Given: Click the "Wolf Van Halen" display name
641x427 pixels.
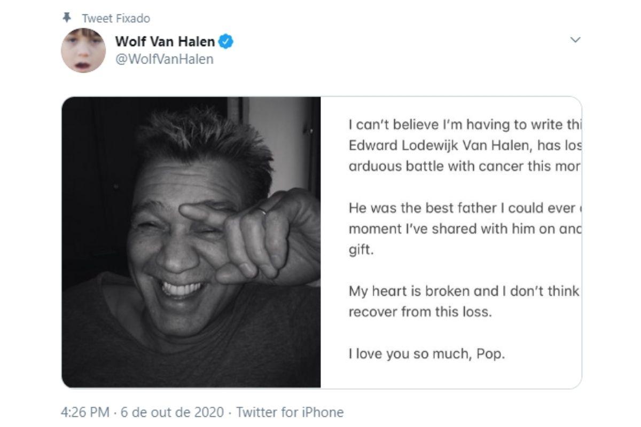Looking at the screenshot, I should click(165, 42).
